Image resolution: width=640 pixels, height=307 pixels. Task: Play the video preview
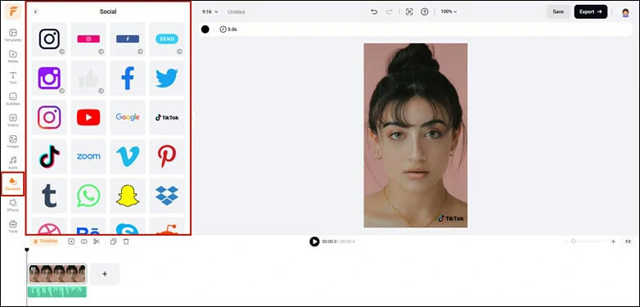coord(314,242)
